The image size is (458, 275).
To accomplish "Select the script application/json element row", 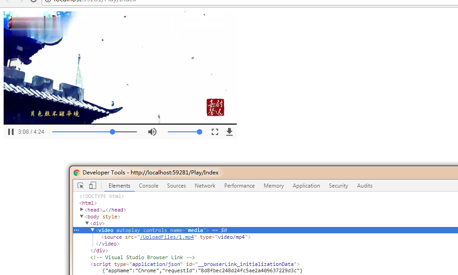I will (195, 264).
